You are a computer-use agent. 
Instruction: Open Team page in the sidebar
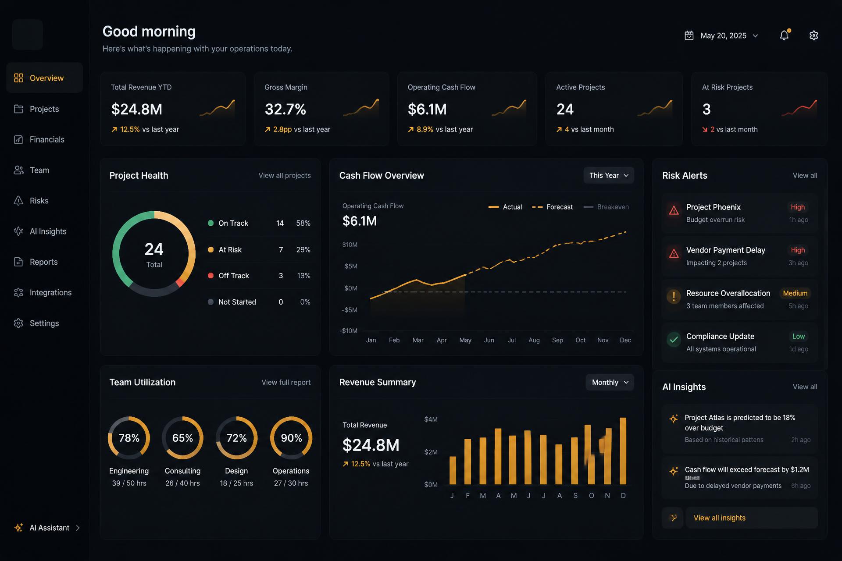pos(45,170)
